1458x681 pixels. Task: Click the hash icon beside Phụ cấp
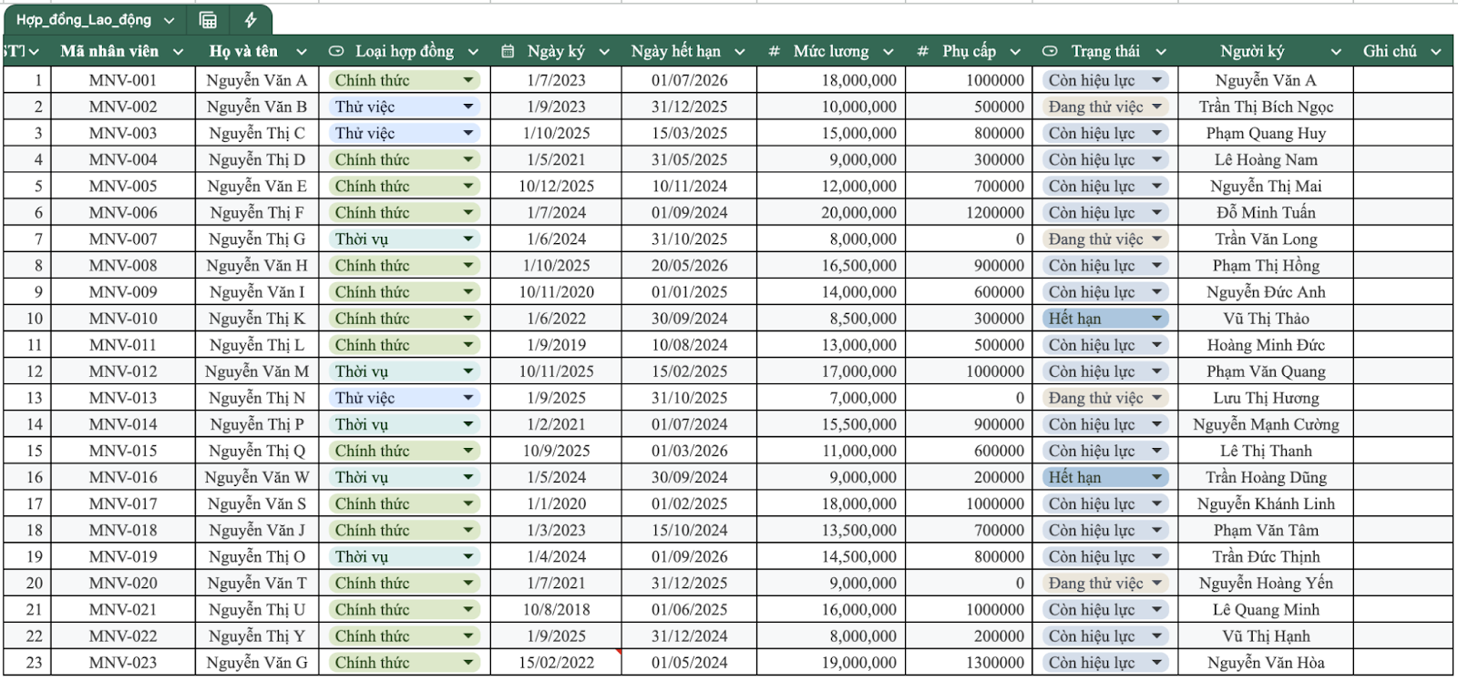(922, 52)
